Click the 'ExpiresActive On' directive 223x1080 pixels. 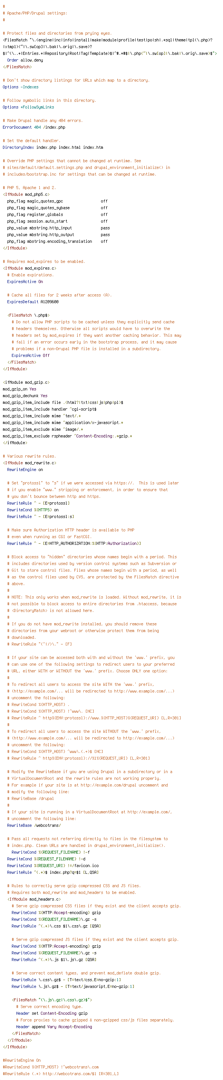click(25, 282)
